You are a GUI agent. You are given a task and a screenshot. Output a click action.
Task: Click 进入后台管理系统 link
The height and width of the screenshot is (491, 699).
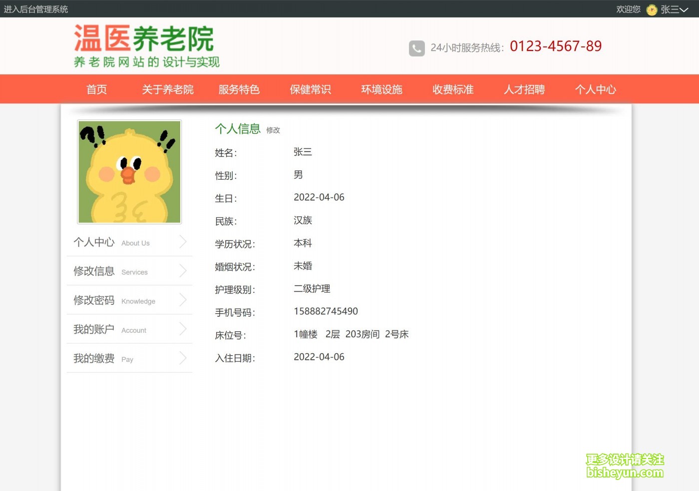point(36,9)
